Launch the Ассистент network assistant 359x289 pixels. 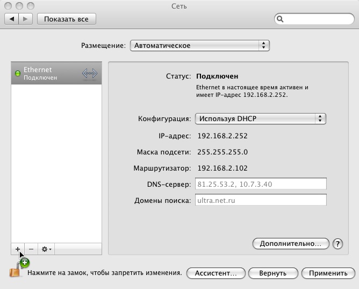(x=216, y=273)
